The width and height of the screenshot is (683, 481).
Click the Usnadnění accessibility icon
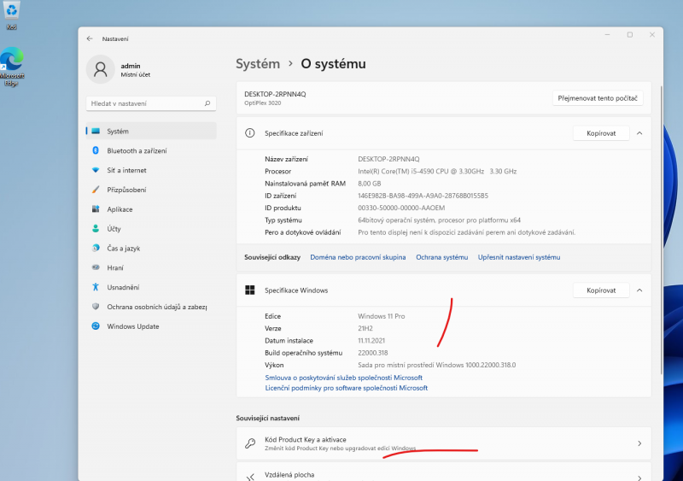pyautogui.click(x=96, y=287)
